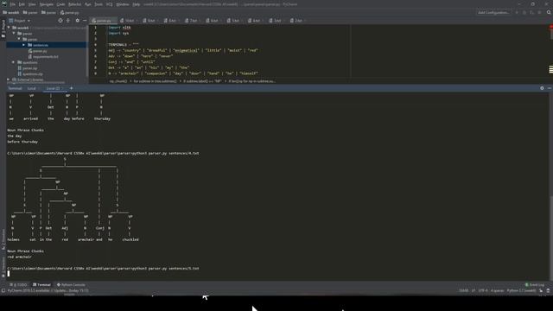Switch to the 8.txt editor tab

[x=171, y=21]
